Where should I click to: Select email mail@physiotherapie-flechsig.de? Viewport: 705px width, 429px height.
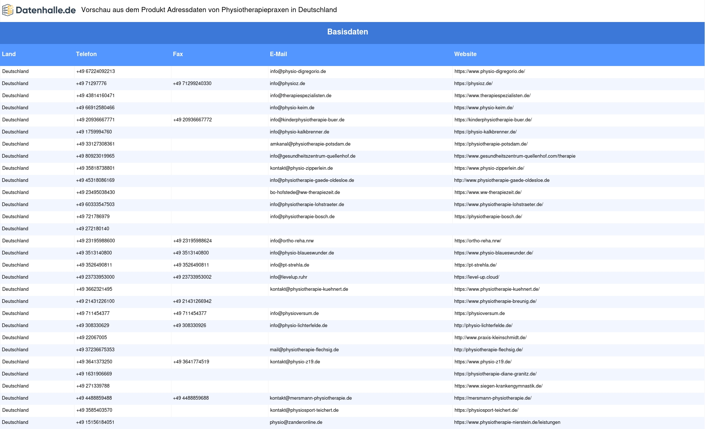click(304, 350)
